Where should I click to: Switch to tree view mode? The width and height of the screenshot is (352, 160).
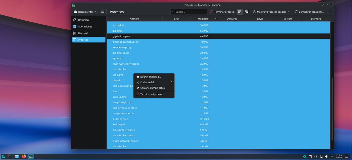point(247,12)
